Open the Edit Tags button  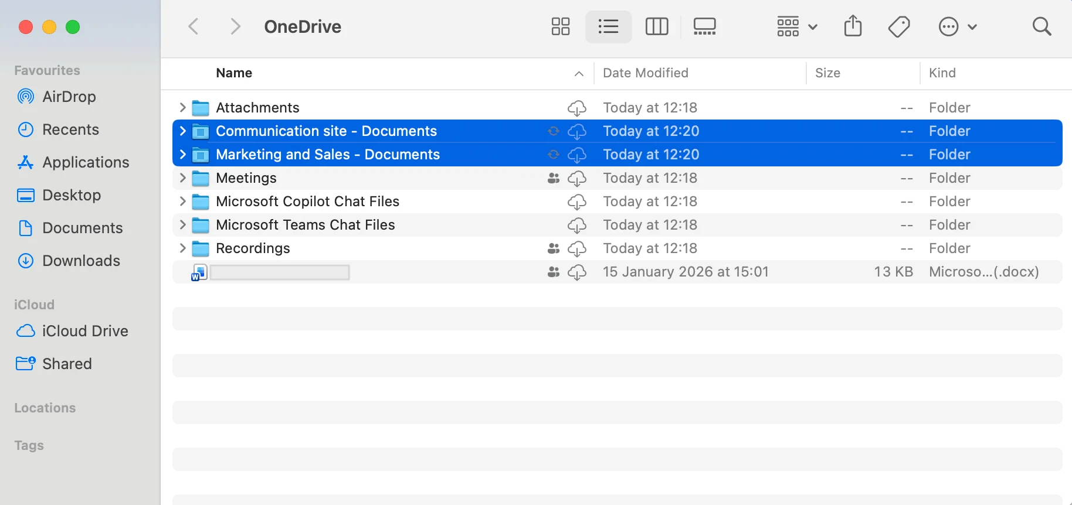point(899,26)
